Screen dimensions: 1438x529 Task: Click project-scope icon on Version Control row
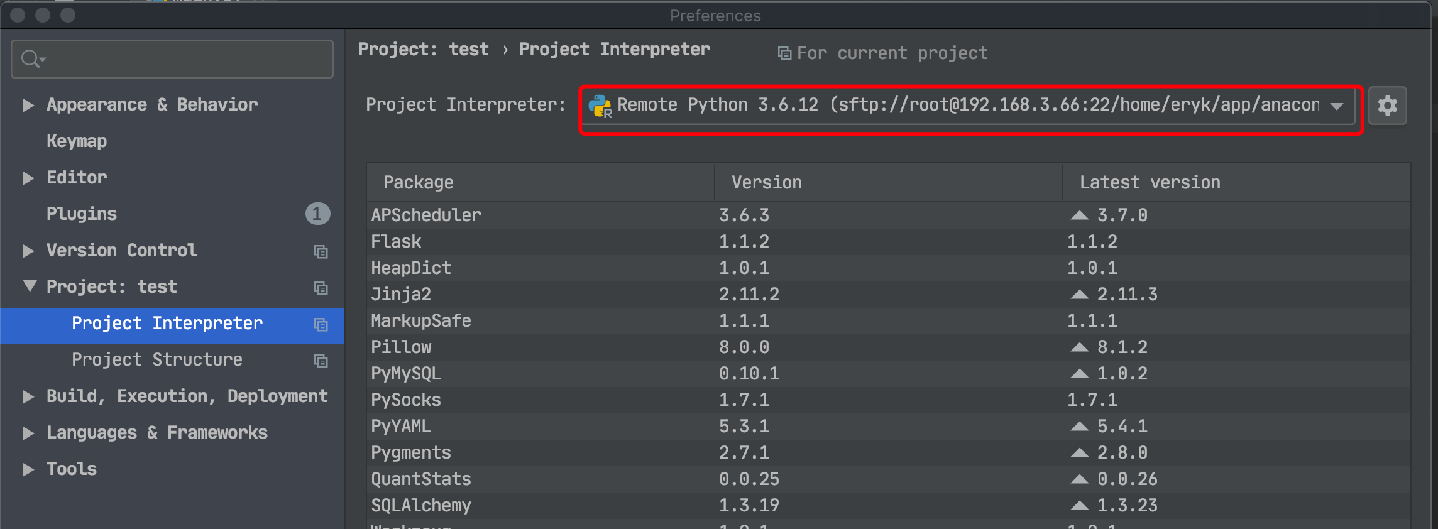[321, 252]
